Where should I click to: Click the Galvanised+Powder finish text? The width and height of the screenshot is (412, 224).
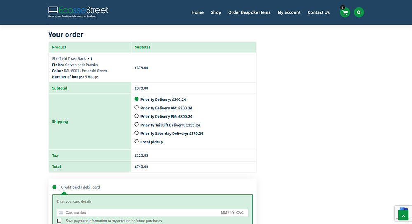pos(82,65)
